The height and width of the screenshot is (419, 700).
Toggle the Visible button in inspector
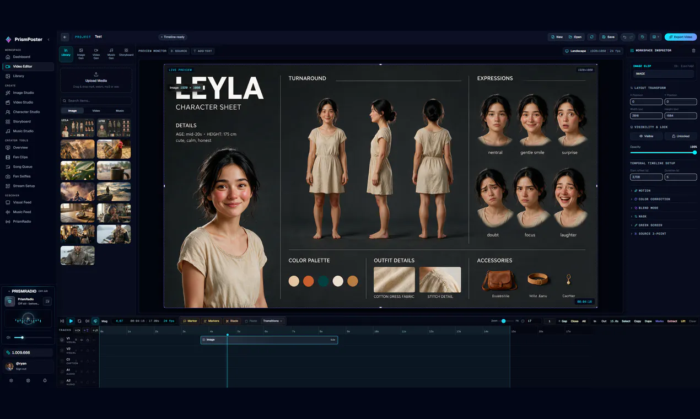[647, 136]
